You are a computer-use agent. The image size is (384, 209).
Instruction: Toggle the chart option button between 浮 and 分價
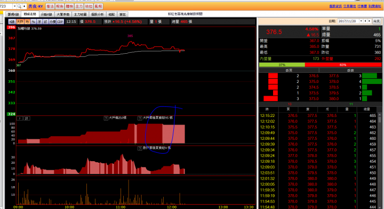tap(45, 22)
